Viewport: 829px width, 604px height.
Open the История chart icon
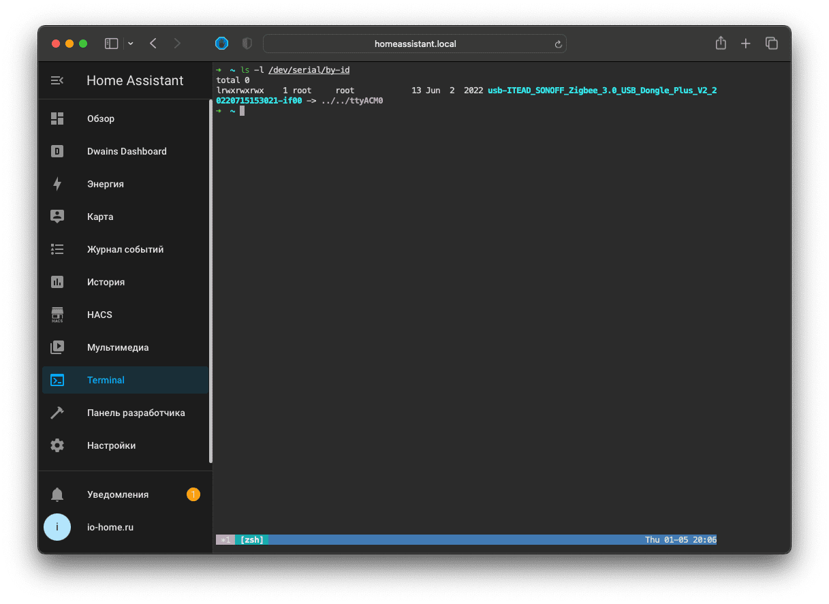pos(57,282)
